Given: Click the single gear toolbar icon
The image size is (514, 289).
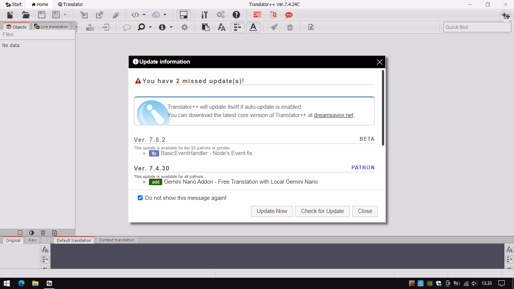Looking at the screenshot, I should click(x=184, y=27).
